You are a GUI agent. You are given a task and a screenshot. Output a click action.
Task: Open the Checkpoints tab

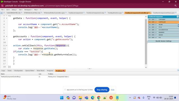(18, 71)
